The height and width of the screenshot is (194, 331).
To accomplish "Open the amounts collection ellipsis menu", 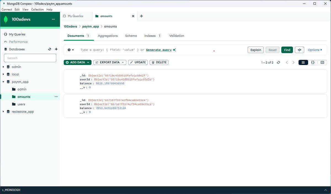I will [x=56, y=97].
